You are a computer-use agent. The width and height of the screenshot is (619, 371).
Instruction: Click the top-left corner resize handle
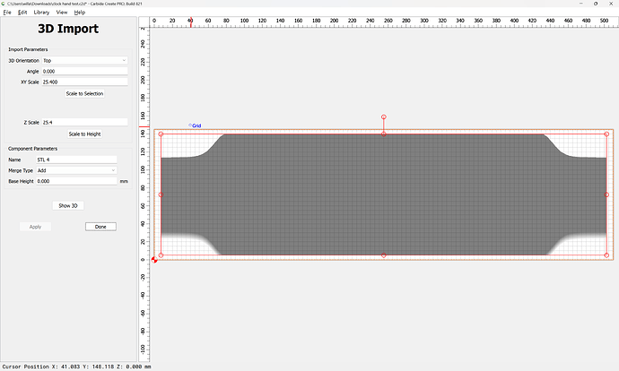[x=161, y=134]
